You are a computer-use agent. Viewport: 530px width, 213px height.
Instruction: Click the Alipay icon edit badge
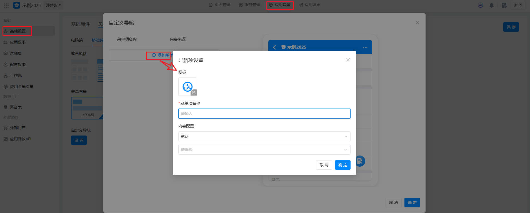pyautogui.click(x=194, y=92)
